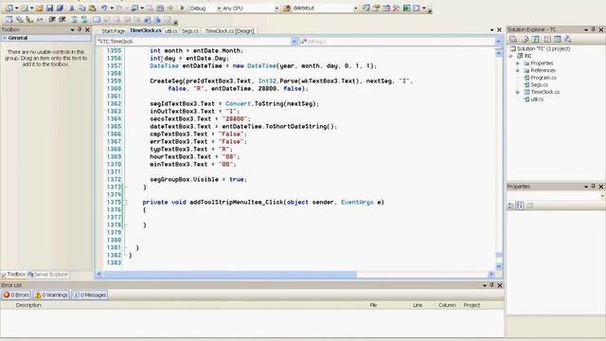Screen dimensions: 606x341
Task: Comment out selected lines icon
Action: coord(74,19)
